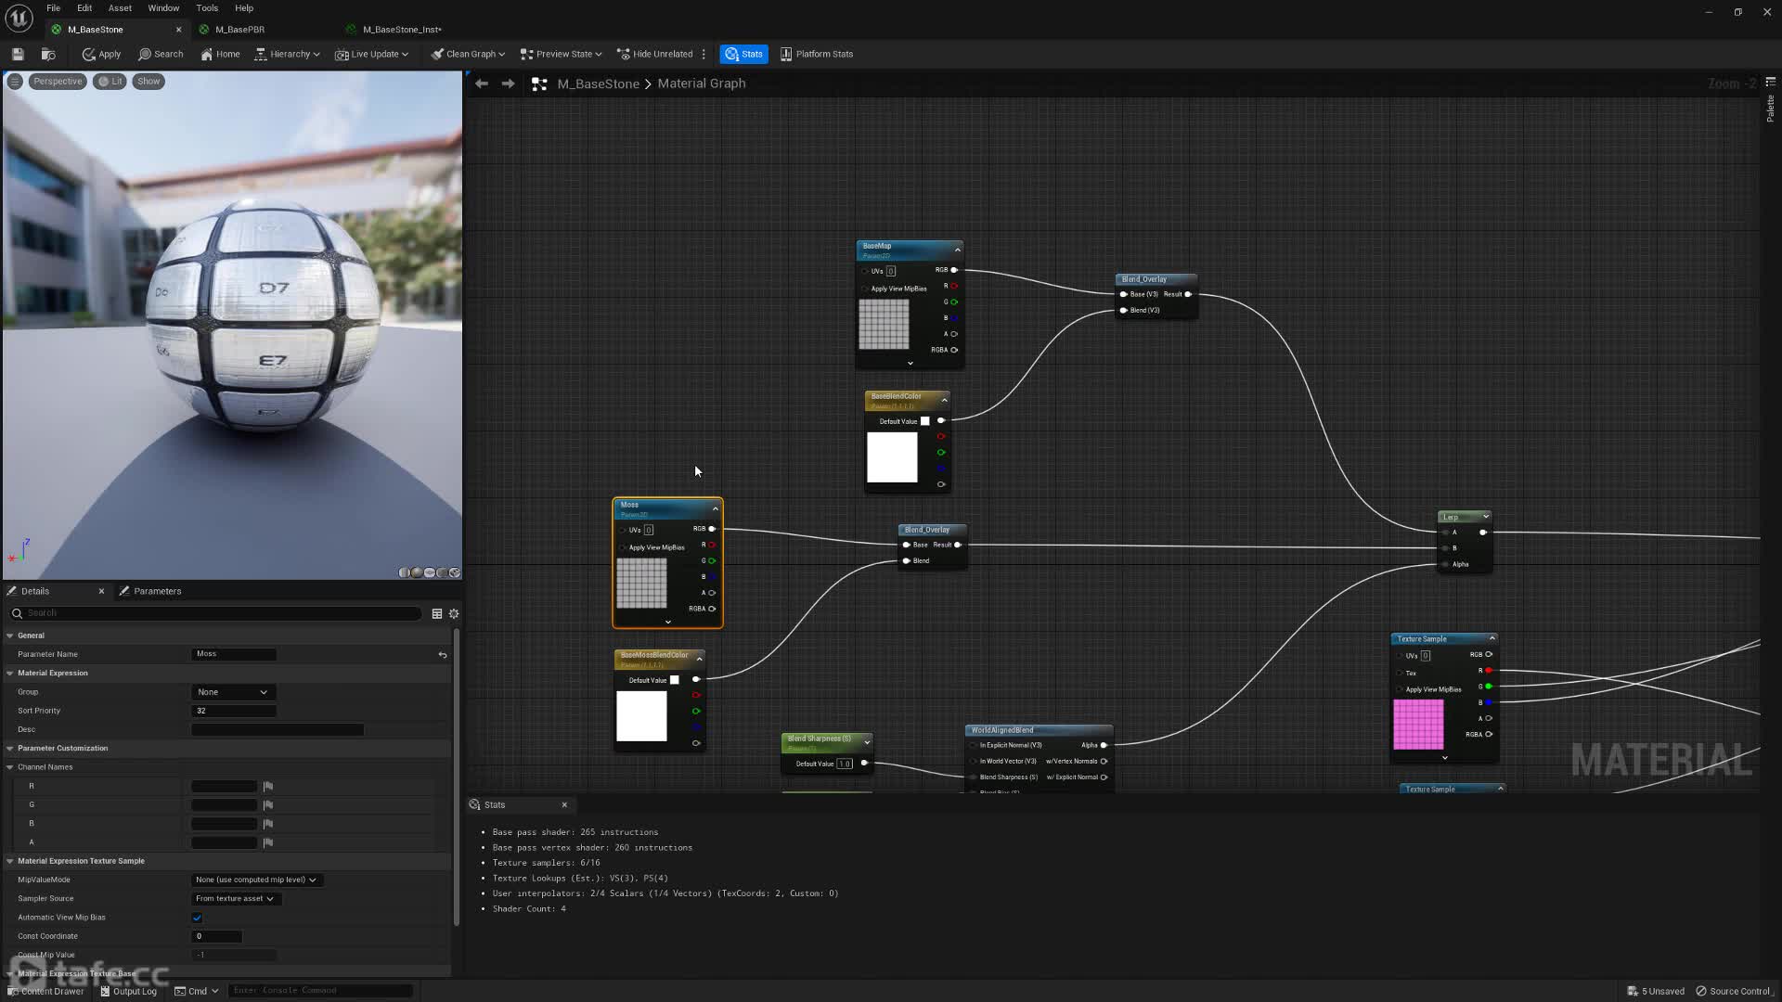Collapse Material Expression Texture Sample section

coord(10,861)
